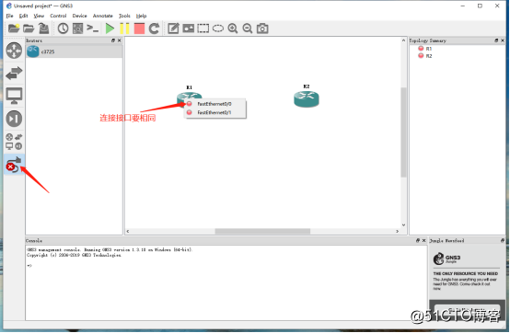Close the Routers panel
Screen dimensions: 510x333
coord(120,40)
